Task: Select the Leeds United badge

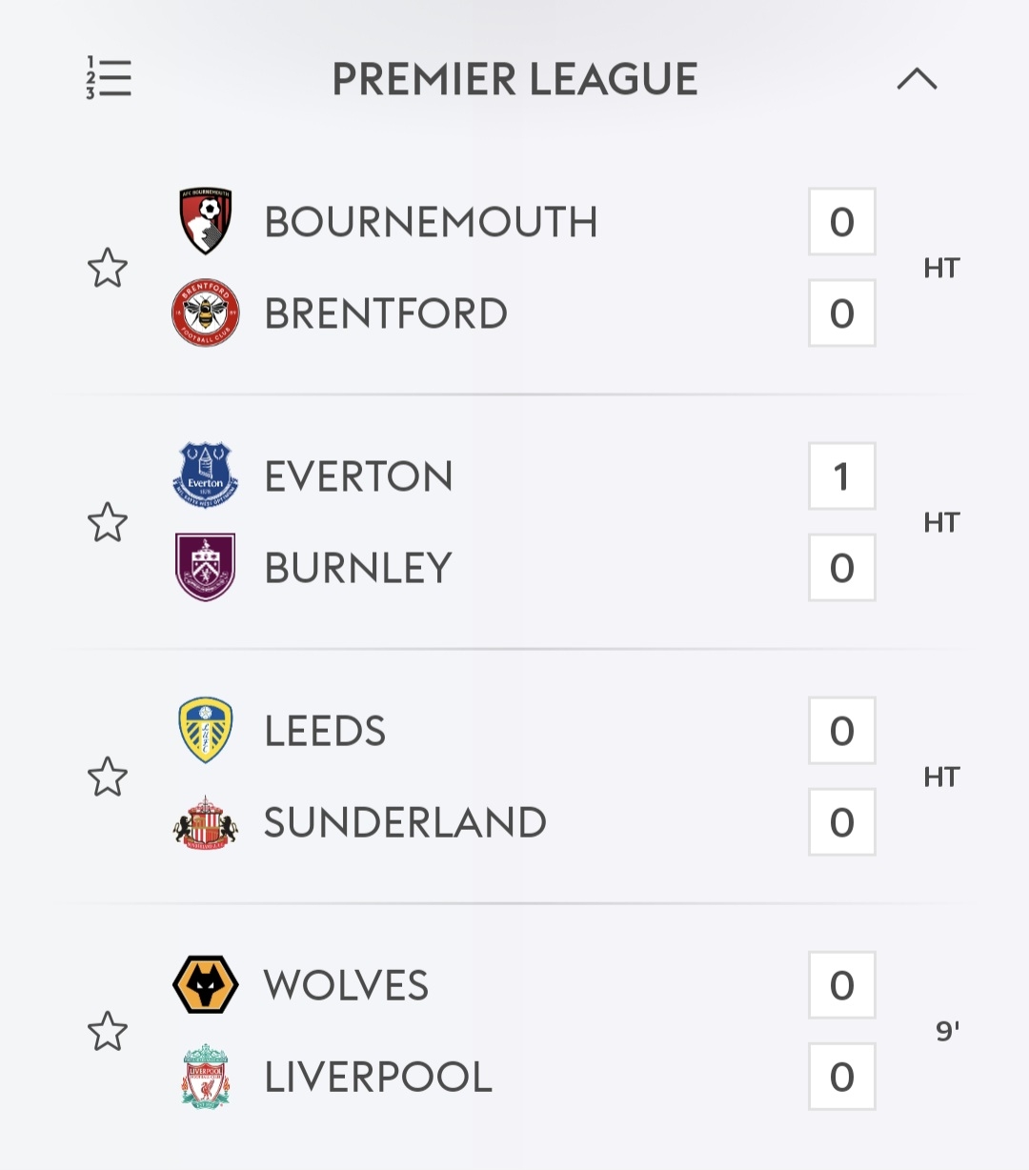Action: [206, 731]
